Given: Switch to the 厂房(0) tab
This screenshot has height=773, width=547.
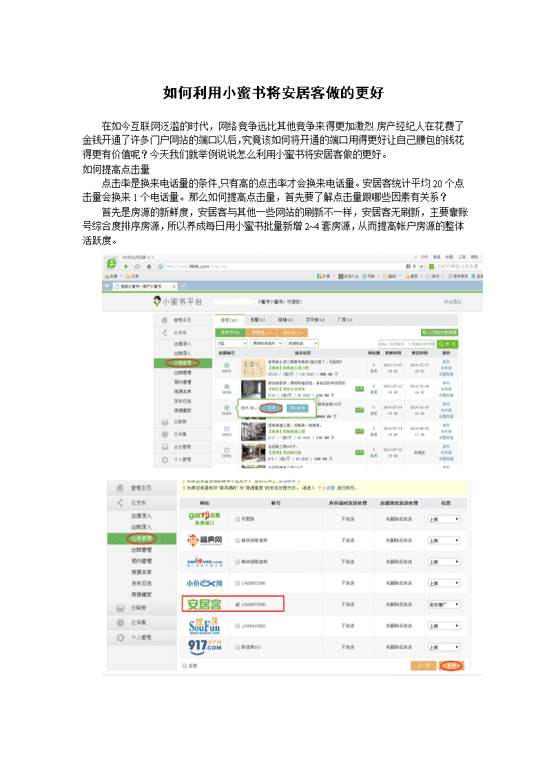Looking at the screenshot, I should pos(344,320).
